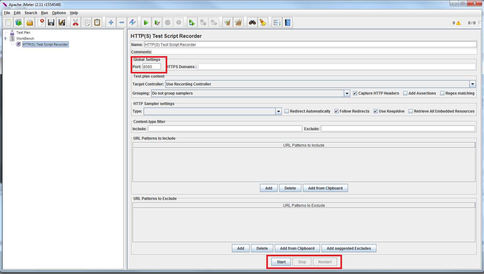Viewport: 484px width, 274px height.
Task: Click the greyed-out Stop recorder button
Action: 302,262
